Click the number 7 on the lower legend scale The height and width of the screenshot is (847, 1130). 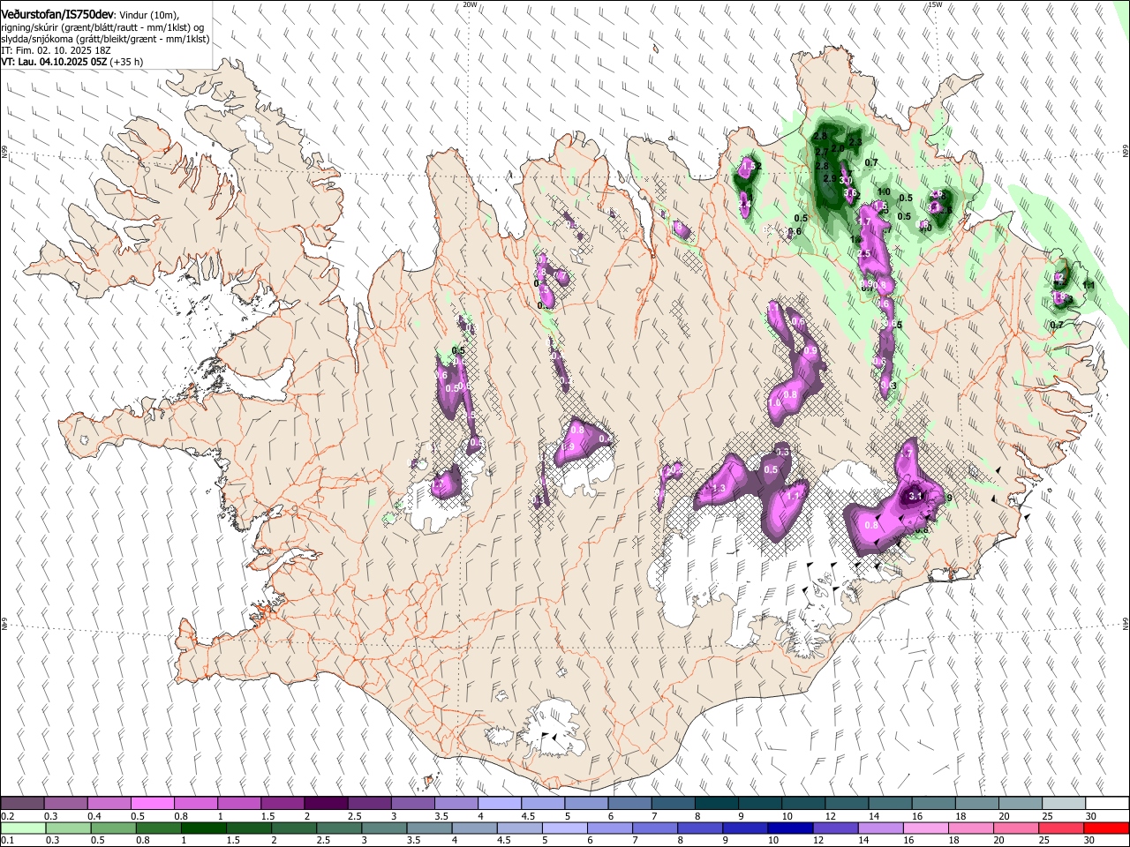[x=634, y=841]
